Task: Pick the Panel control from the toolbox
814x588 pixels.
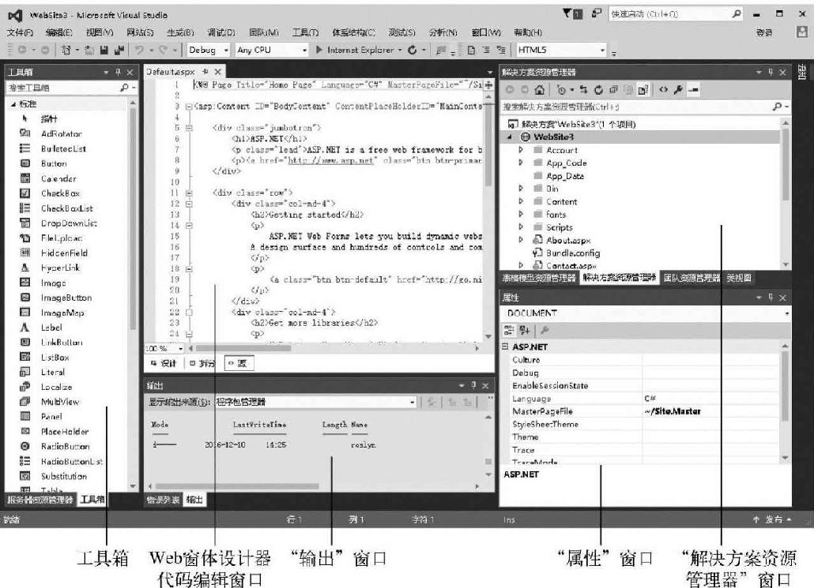Action: [x=51, y=417]
